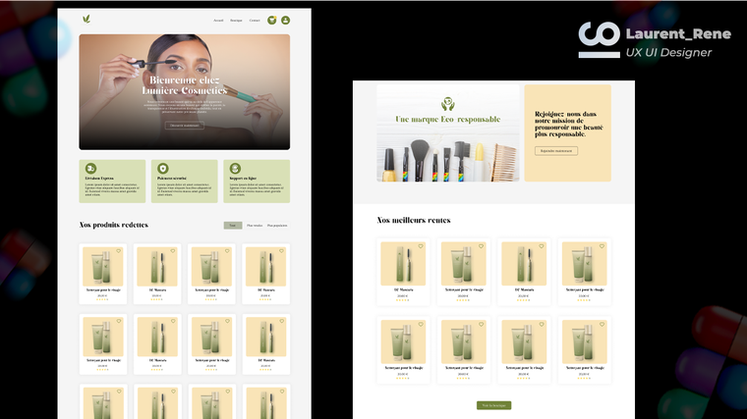Image resolution: width=747 pixels, height=419 pixels.
Task: Select the Plus populaires filter tab
Action: [277, 226]
